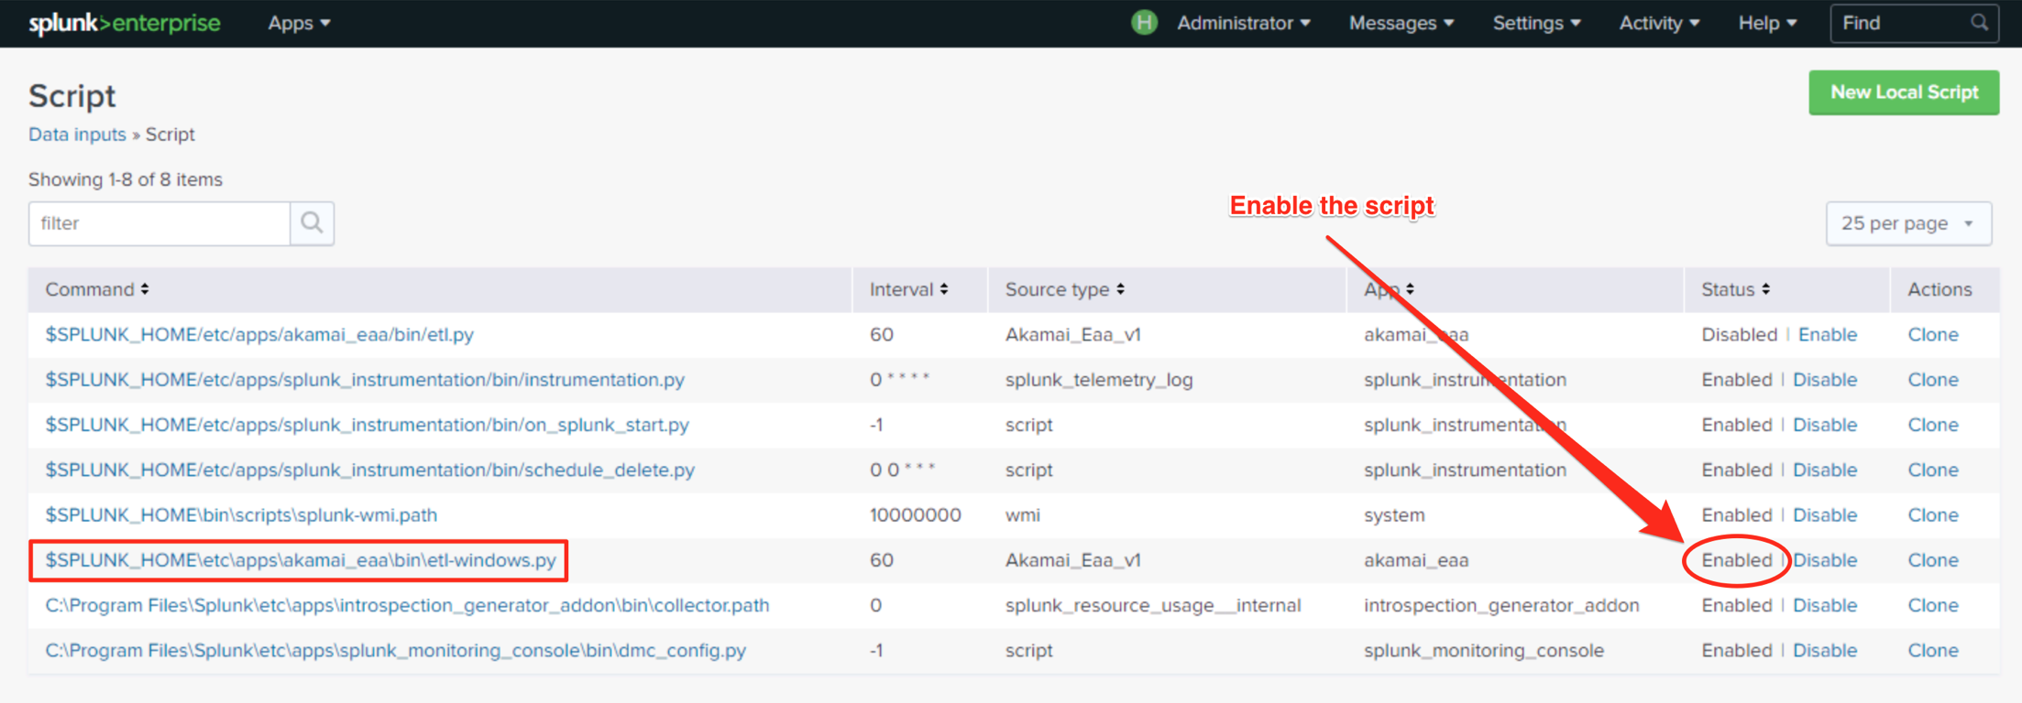Go to Data inputs breadcrumb link
Image resolution: width=2022 pixels, height=703 pixels.
77,135
